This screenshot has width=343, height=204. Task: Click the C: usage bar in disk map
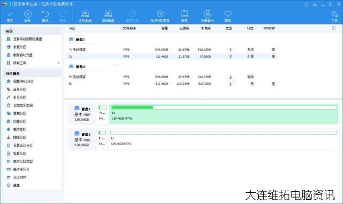pyautogui.click(x=224, y=107)
